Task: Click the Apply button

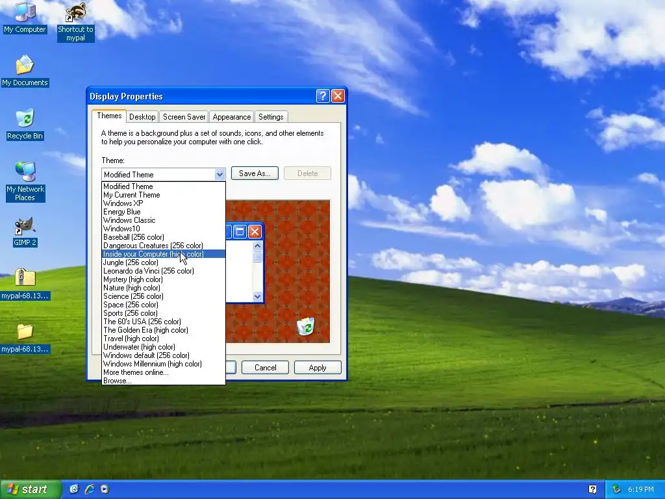Action: (318, 368)
